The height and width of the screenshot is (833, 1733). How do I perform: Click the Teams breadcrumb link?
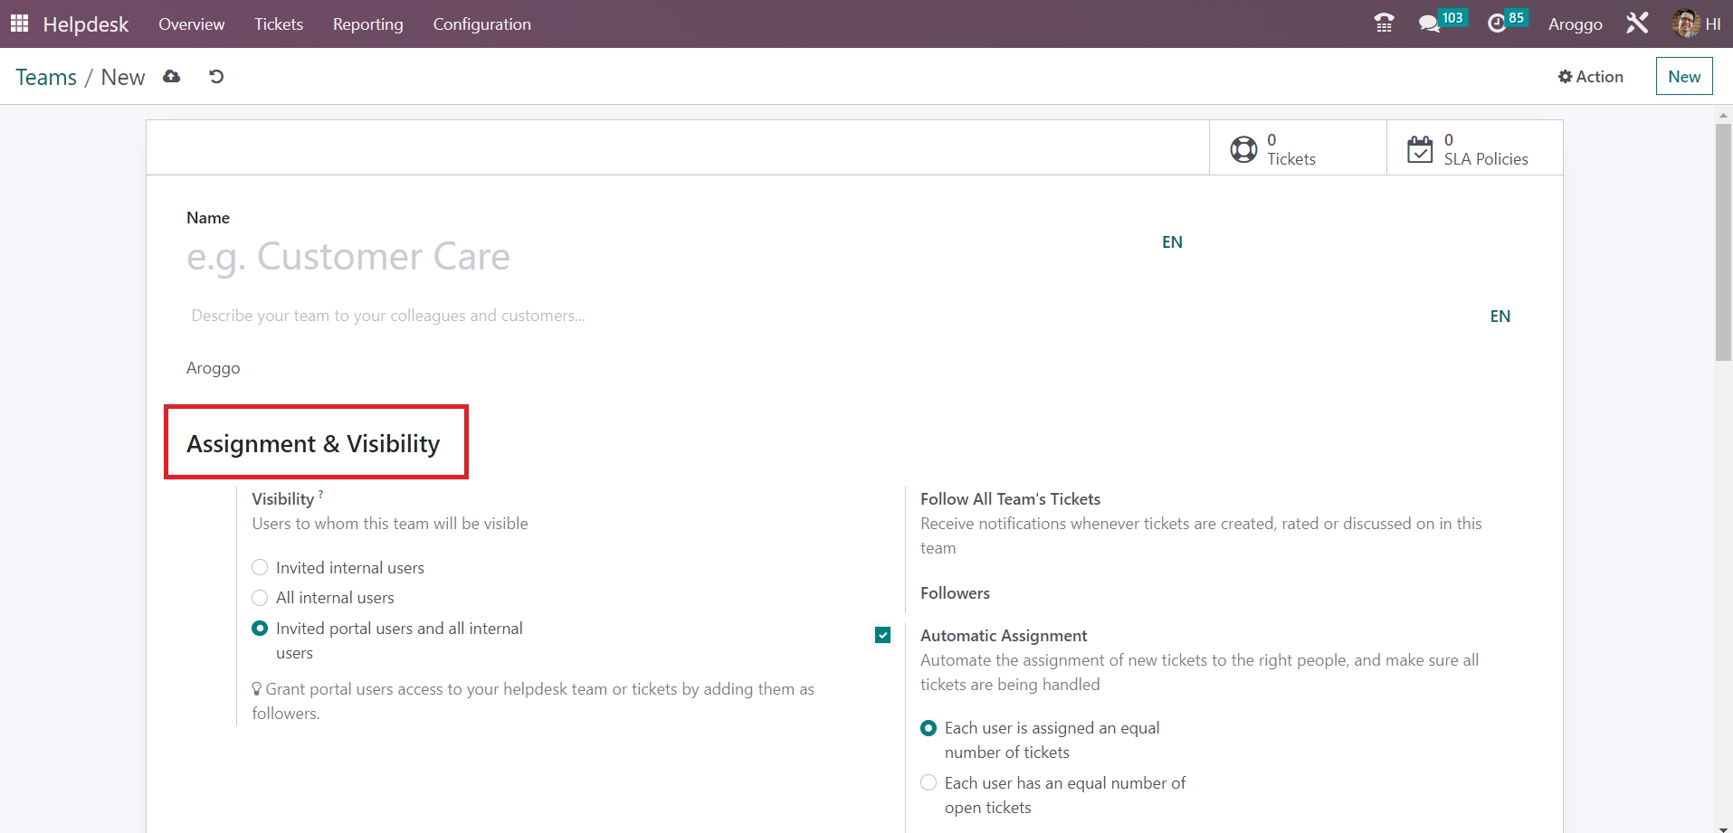(x=46, y=77)
